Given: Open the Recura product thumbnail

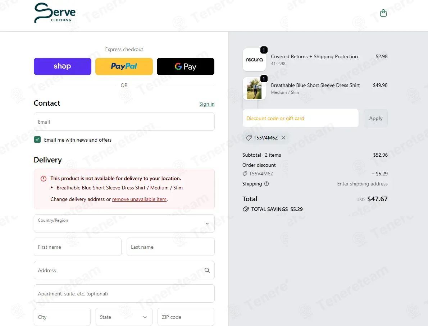Looking at the screenshot, I should pyautogui.click(x=254, y=60).
